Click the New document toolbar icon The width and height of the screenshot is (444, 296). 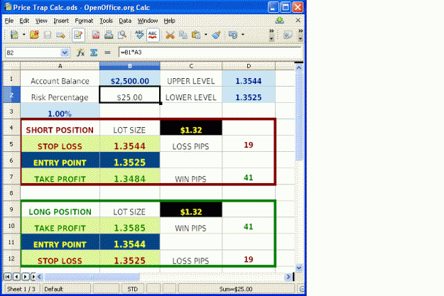click(x=14, y=35)
